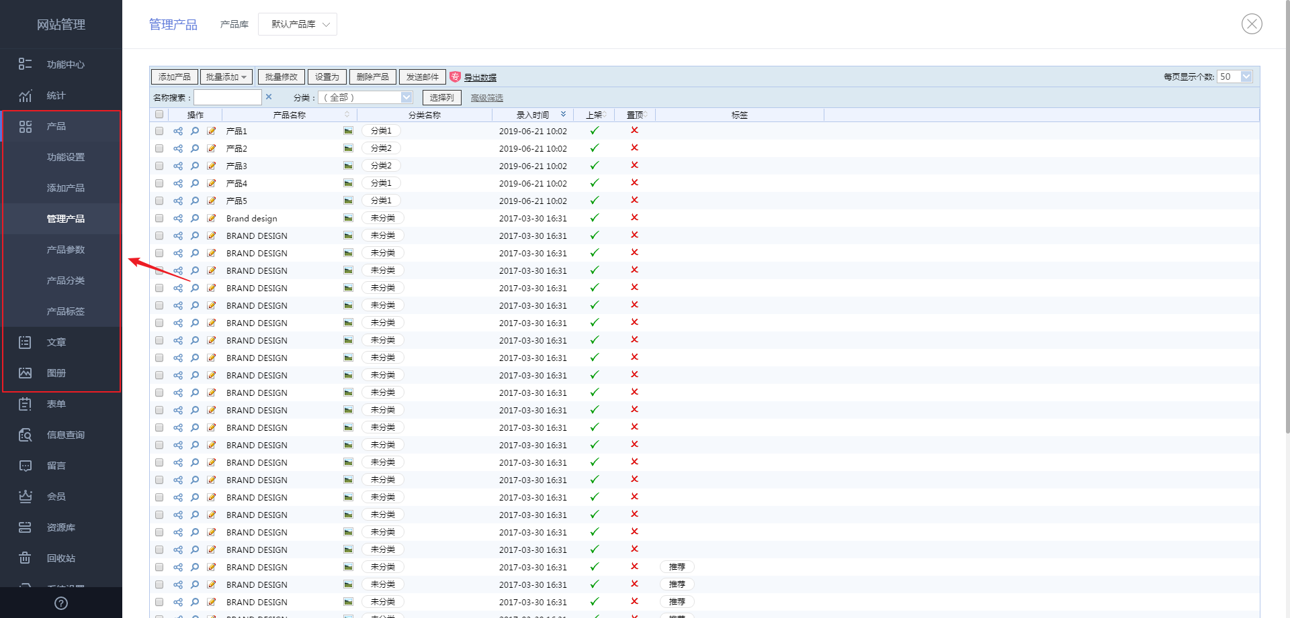Screen dimensions: 1290x618
Task: Open the 信息查询 search icon
Action: [25, 435]
